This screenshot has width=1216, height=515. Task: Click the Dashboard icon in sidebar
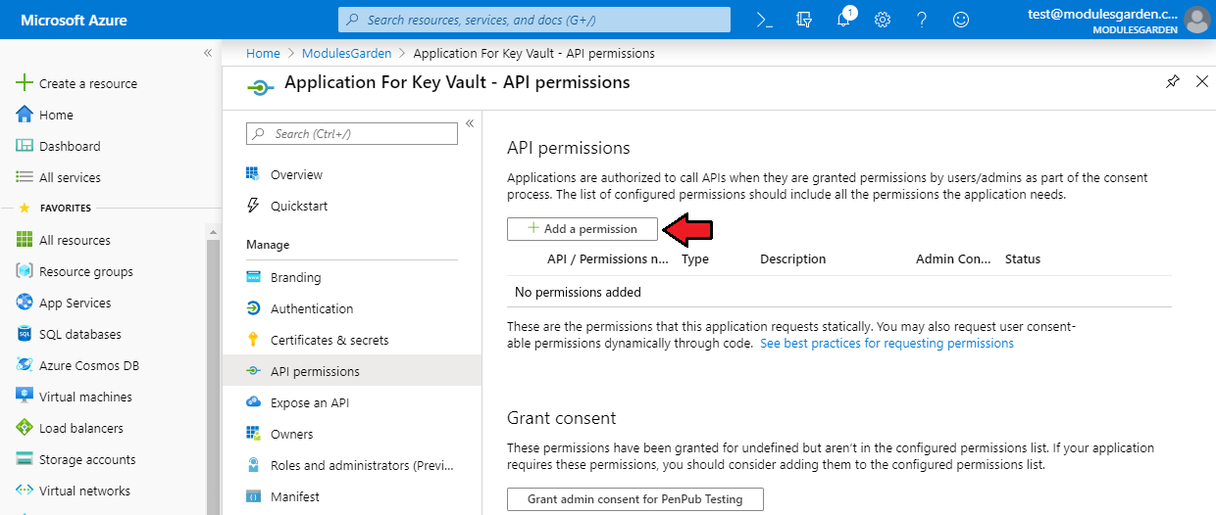coord(25,146)
